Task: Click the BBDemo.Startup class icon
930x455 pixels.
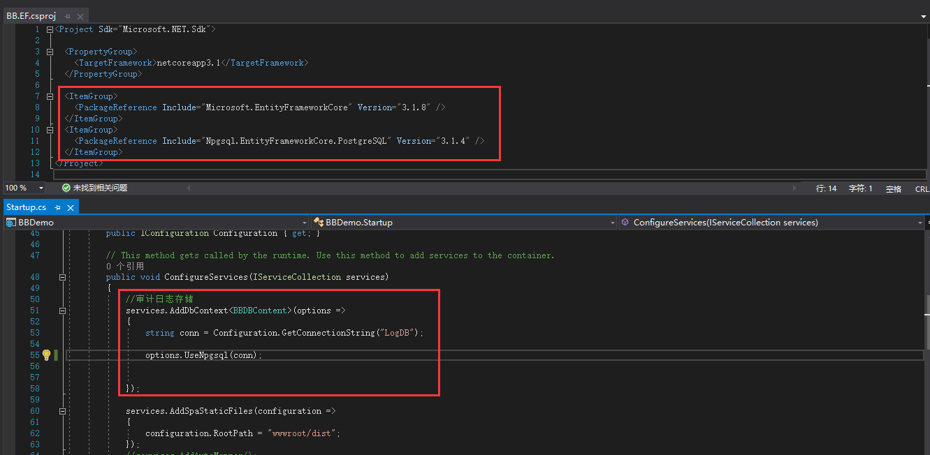Action: click(319, 223)
